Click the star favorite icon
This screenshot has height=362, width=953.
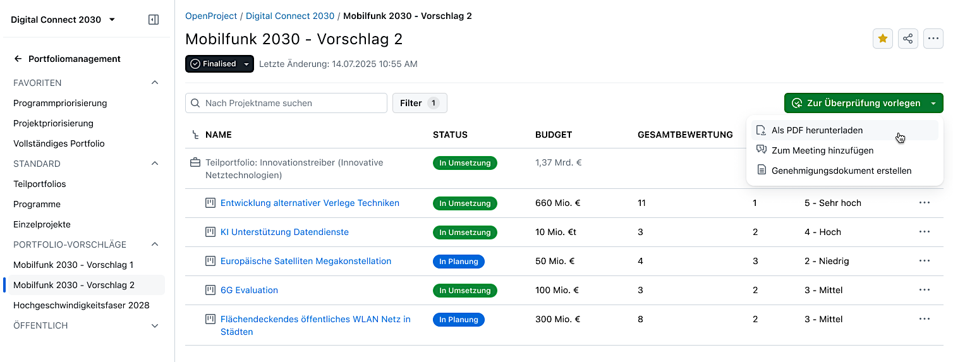883,39
